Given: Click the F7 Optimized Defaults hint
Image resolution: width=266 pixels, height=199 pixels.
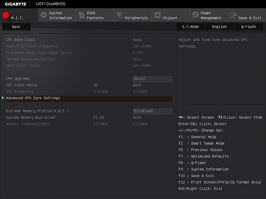Looking at the screenshot, I should [203, 156].
